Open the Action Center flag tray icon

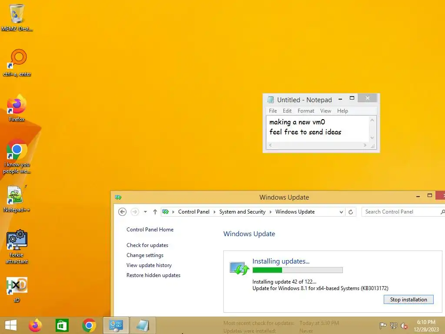click(383, 325)
